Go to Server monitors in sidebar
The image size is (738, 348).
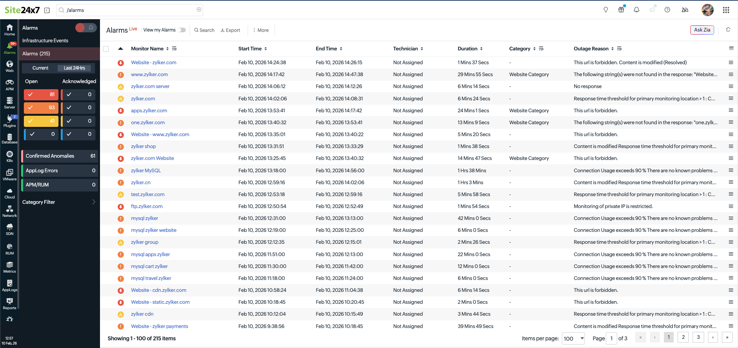click(x=10, y=103)
